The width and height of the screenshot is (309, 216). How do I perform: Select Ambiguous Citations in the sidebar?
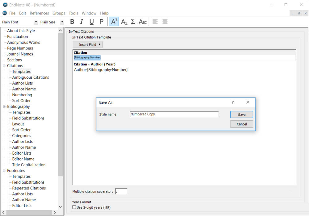[x=30, y=77]
